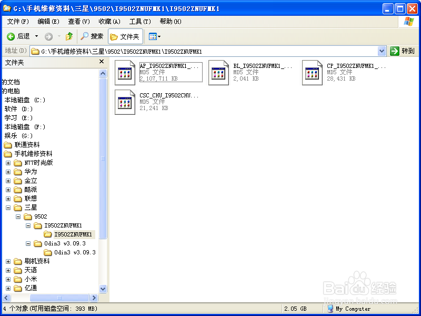This screenshot has height=316, width=421.
Task: Expand the 小米 folder node
Action: [x=8, y=279]
